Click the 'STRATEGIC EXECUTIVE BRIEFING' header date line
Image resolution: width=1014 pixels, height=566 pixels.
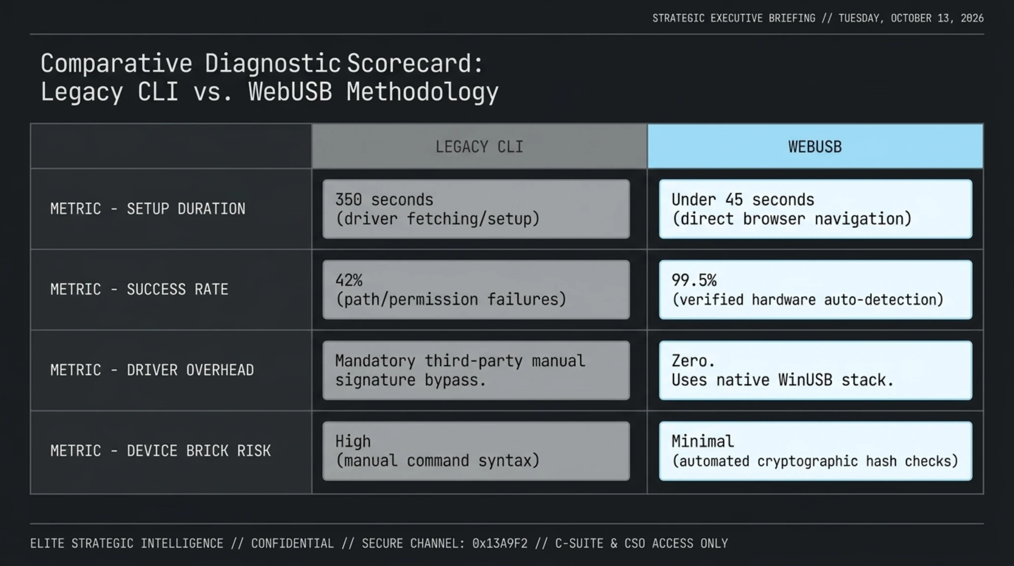coord(818,18)
